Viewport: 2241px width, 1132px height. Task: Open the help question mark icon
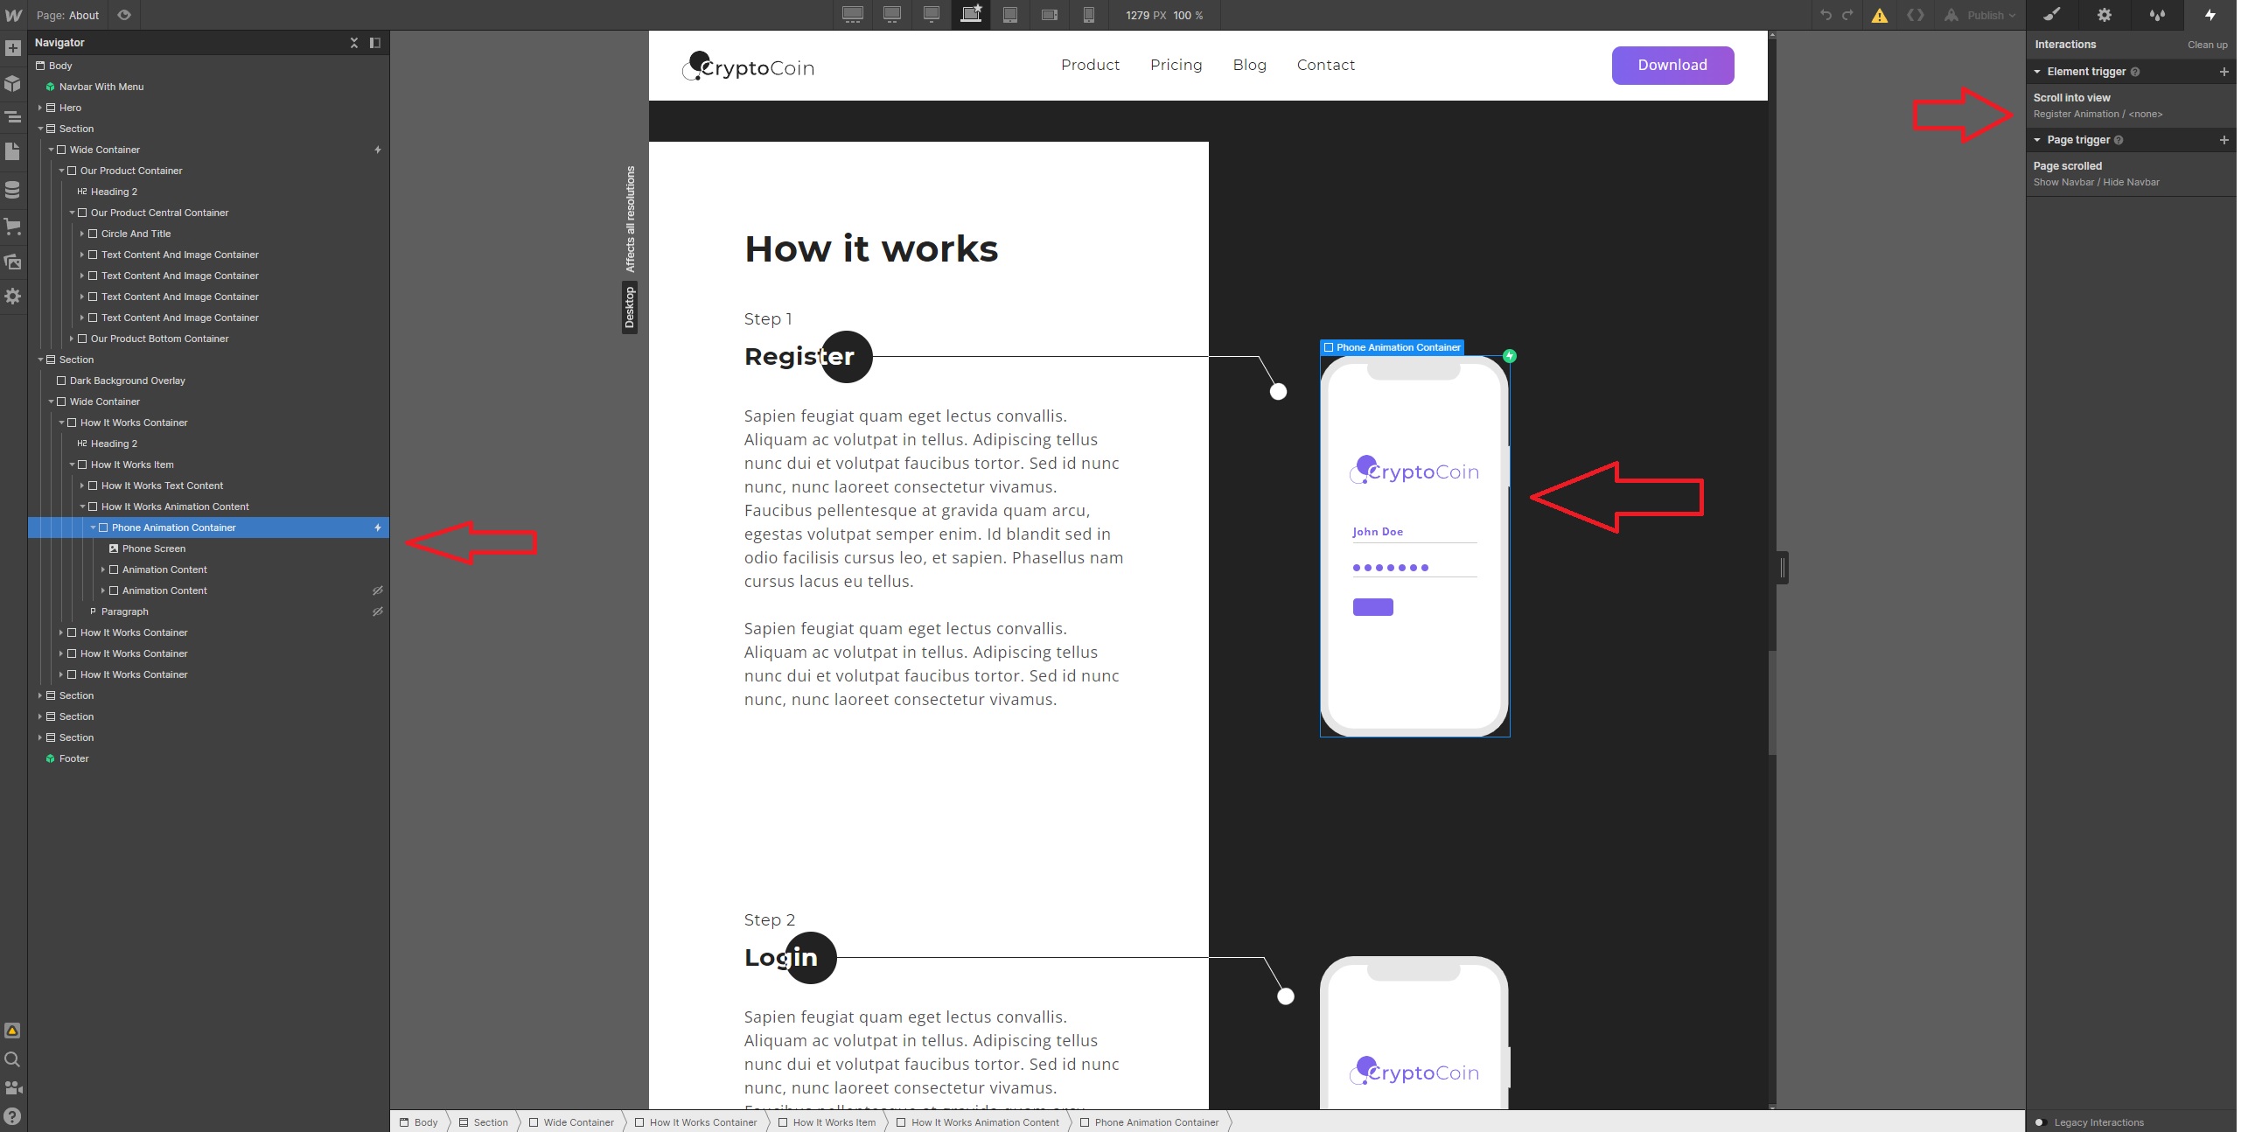click(x=13, y=1116)
